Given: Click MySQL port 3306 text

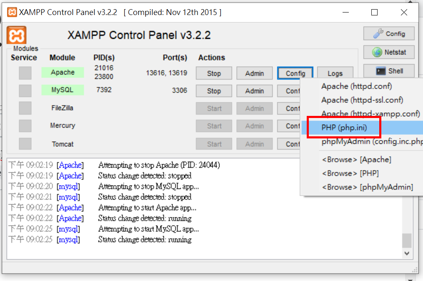Looking at the screenshot, I should click(179, 90).
